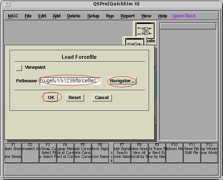Click the F2 Unselect All softkey
This screenshot has height=180, width=223.
click(x=30, y=153)
